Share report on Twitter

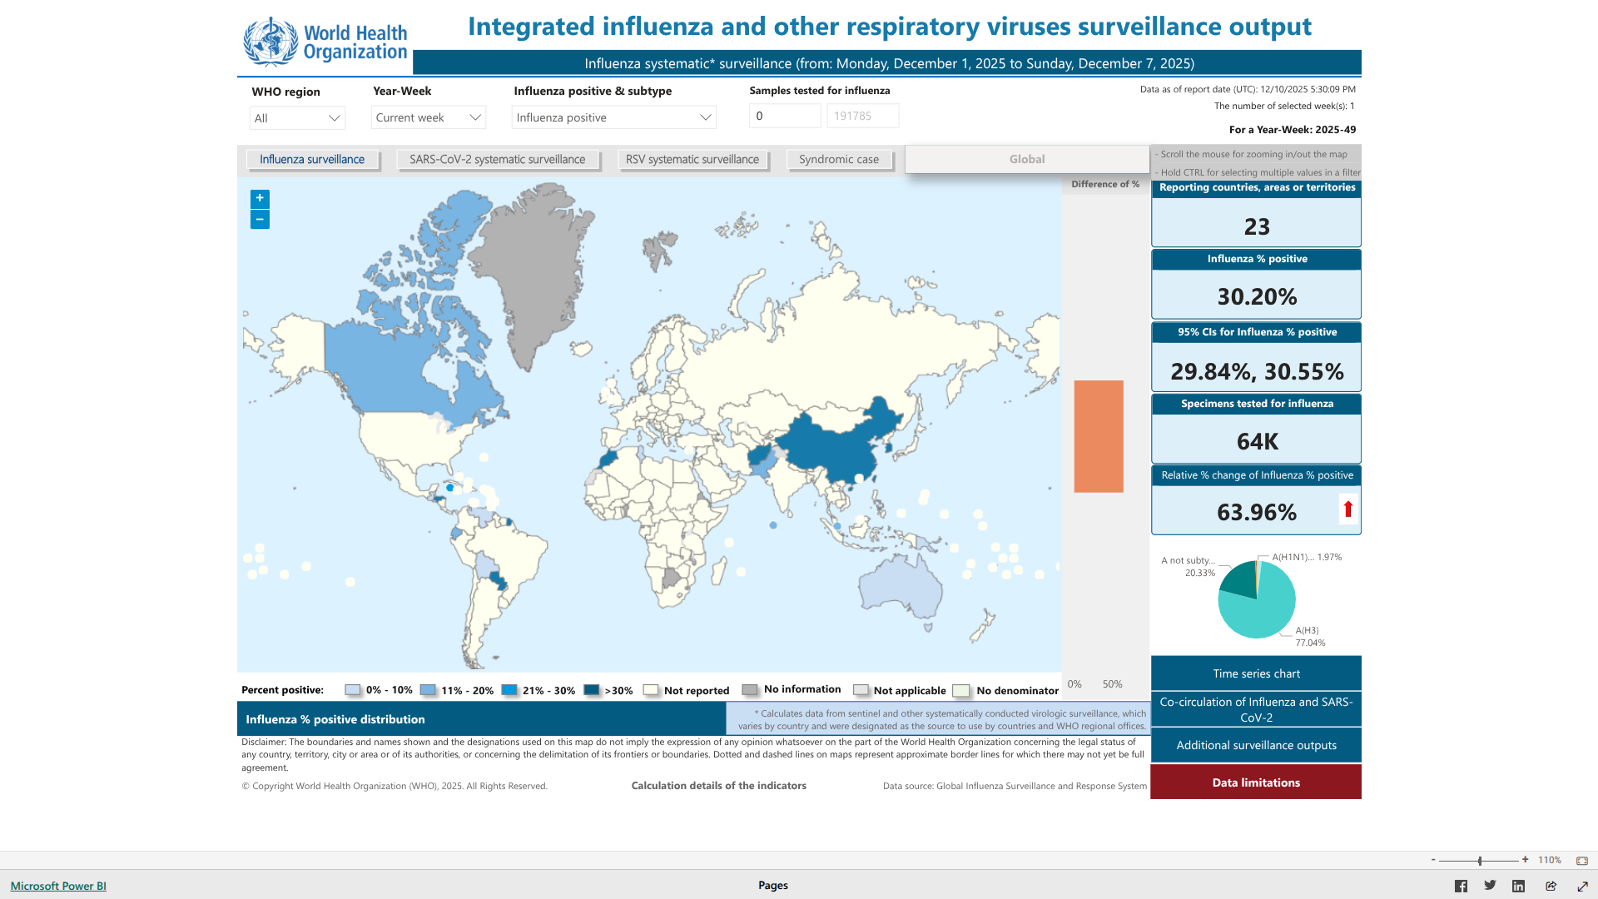[1490, 886]
